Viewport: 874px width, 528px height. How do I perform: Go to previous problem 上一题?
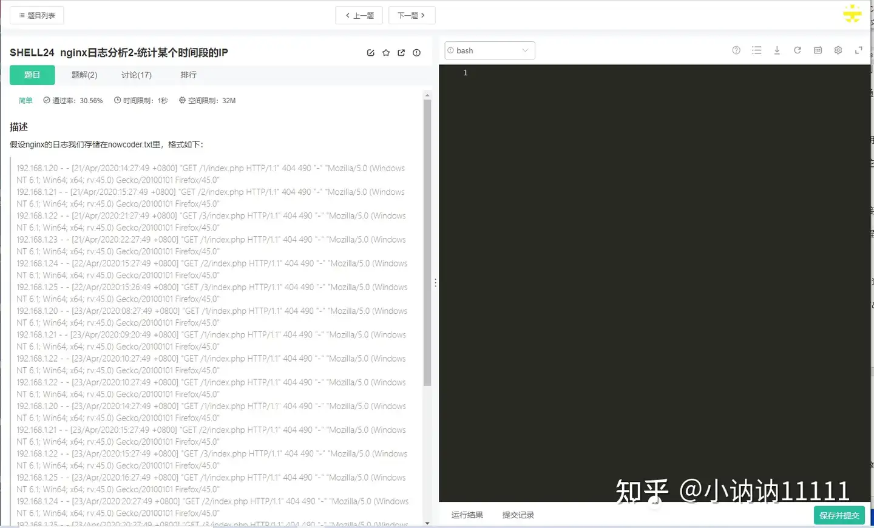coord(359,15)
